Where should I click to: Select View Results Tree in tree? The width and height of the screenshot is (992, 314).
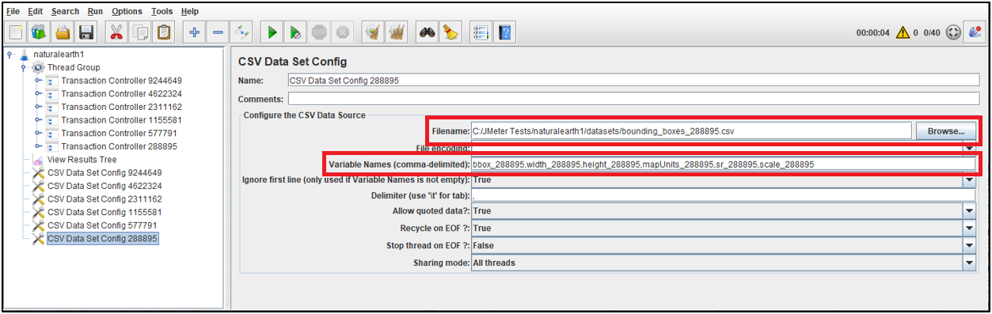82,160
